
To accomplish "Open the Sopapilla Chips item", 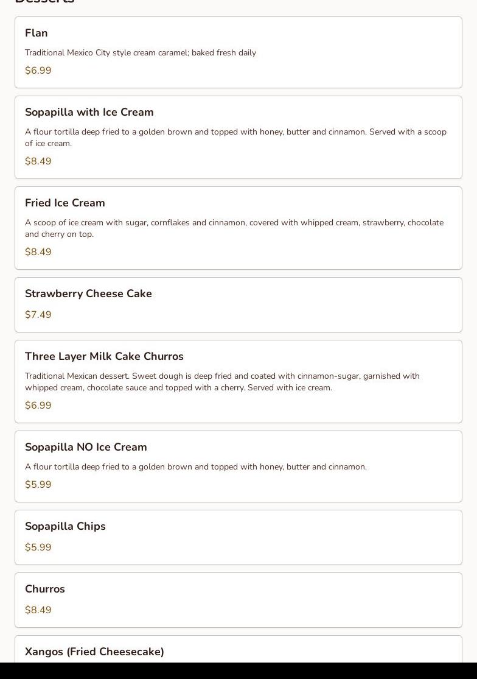I will pyautogui.click(x=238, y=537).
